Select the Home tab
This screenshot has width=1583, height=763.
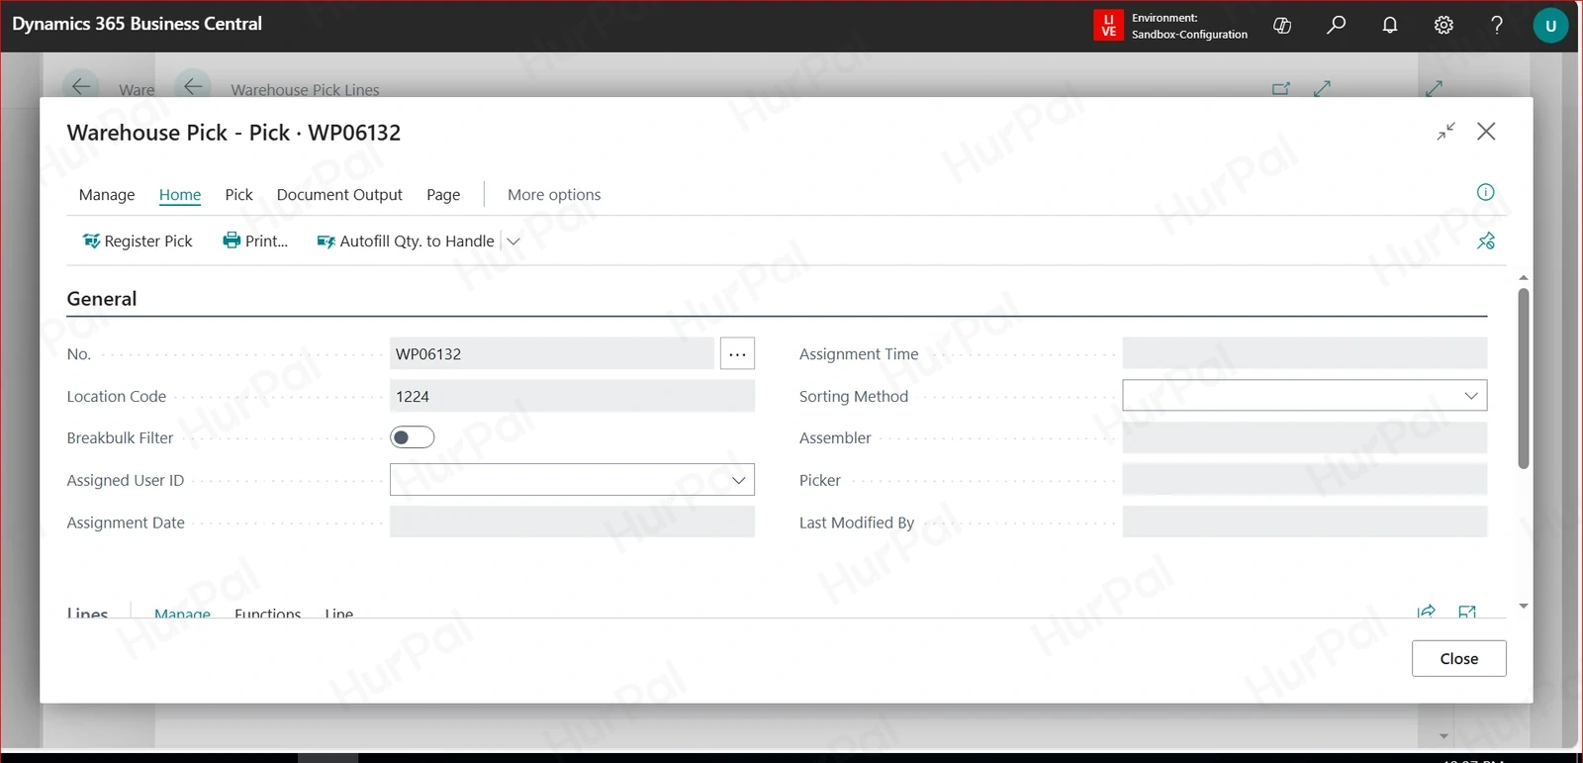[x=180, y=195]
